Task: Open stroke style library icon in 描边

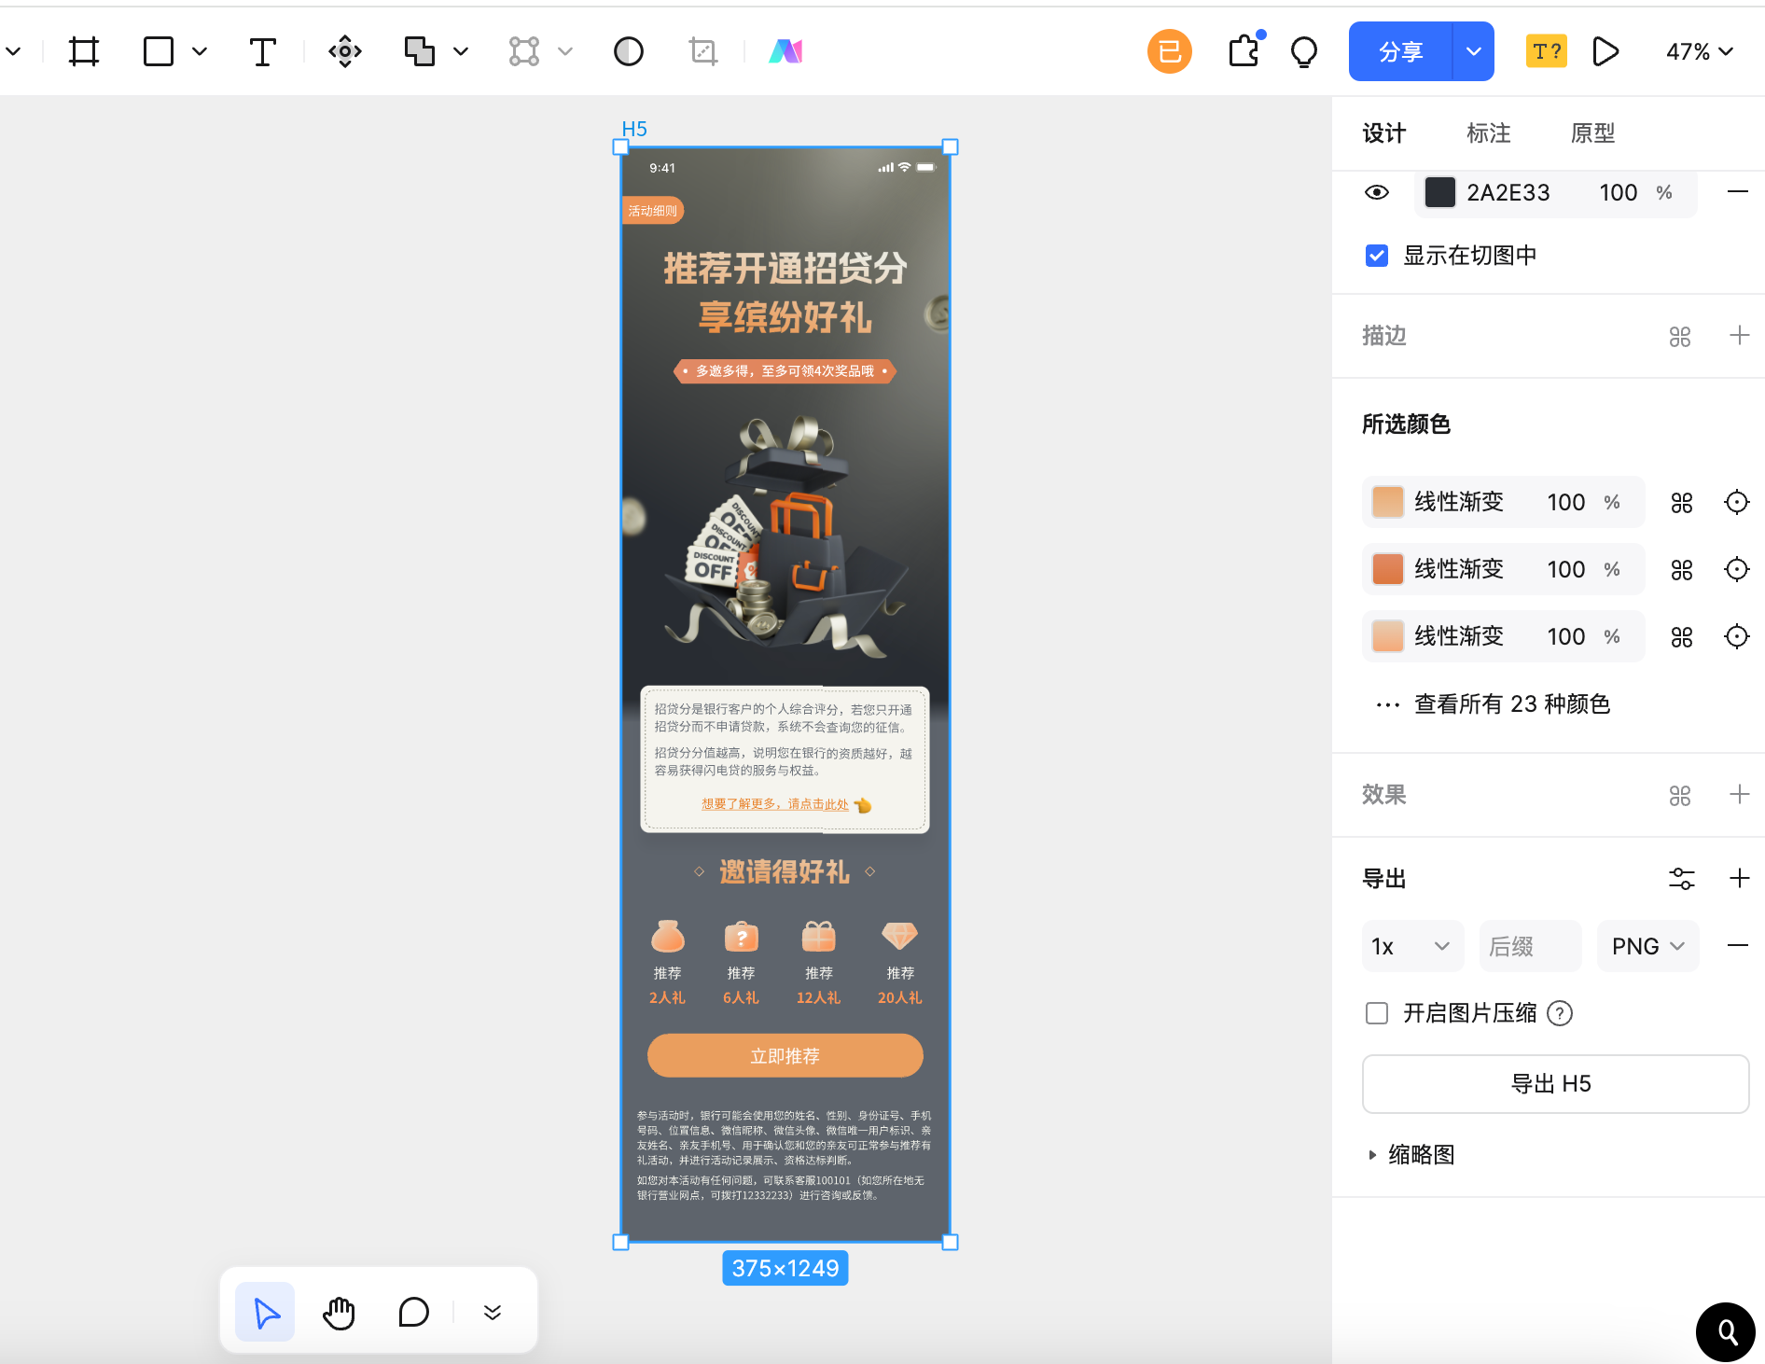Action: point(1680,337)
